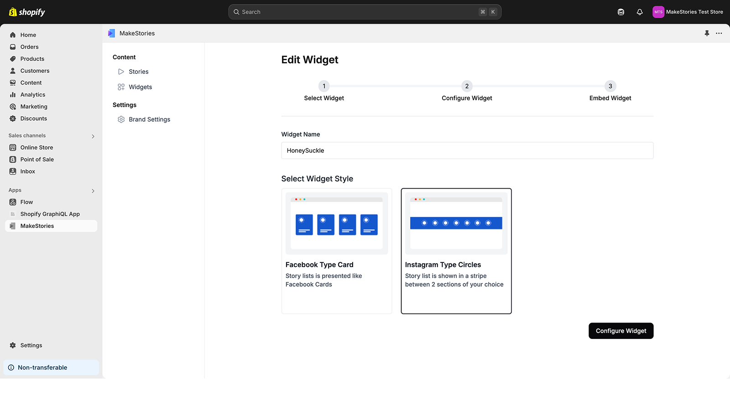Open the Home section in Shopify sidebar
Viewport: 730px width, 410px height.
click(x=28, y=35)
